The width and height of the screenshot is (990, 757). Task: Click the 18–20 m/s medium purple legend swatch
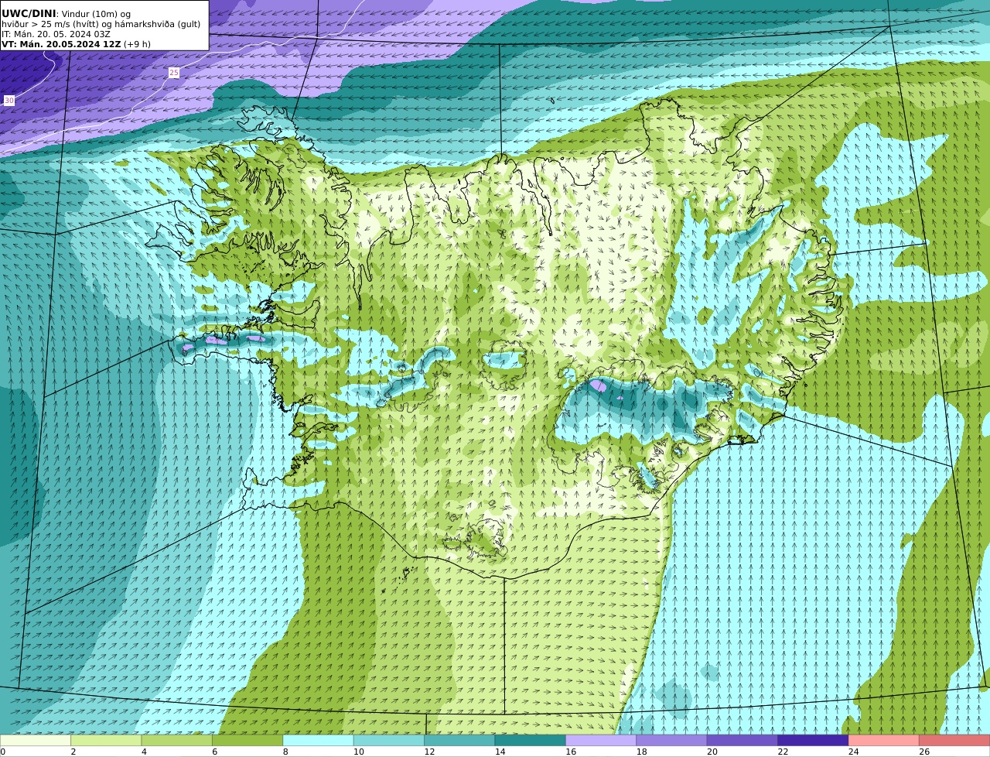coord(672,740)
